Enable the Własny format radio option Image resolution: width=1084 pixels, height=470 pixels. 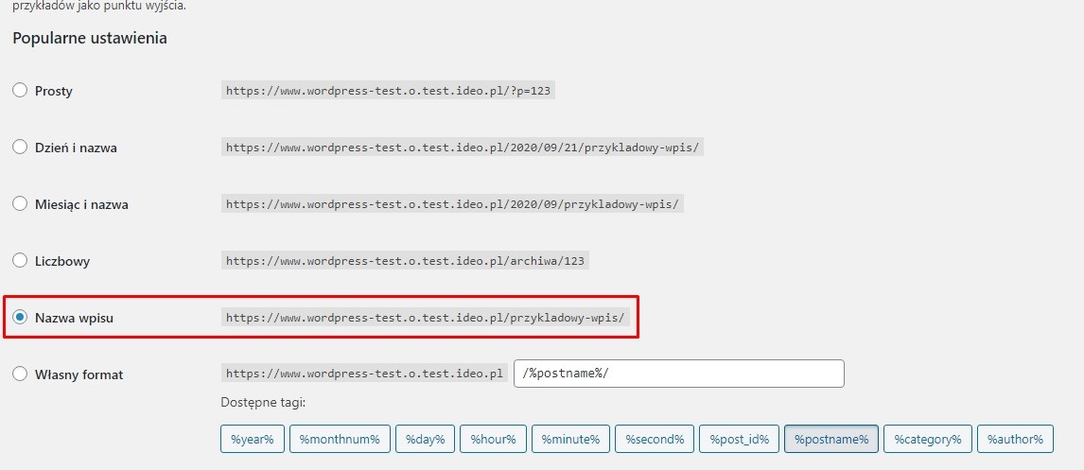pos(20,374)
